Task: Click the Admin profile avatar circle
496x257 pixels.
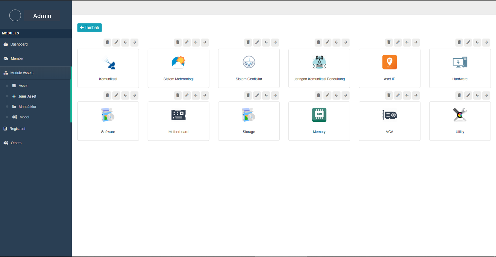Action: [15, 16]
